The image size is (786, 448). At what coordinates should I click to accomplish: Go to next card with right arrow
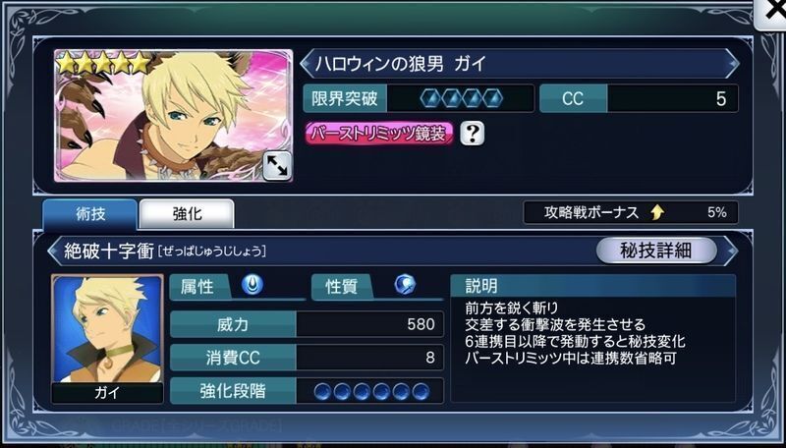732,64
